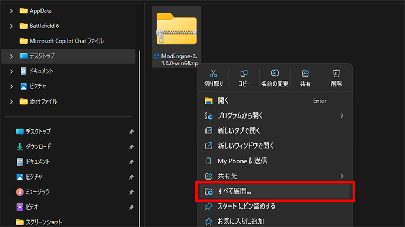Unpin ダウンロード from quick access pin

click(131, 147)
